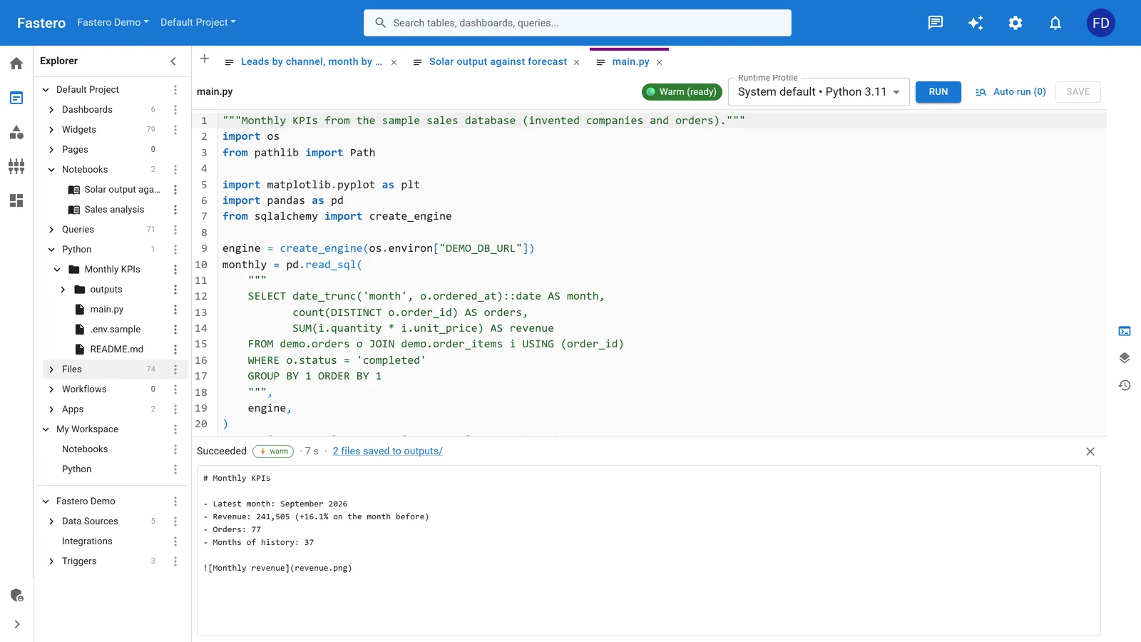Open the Default Project dropdown in header
The image size is (1141, 642).
[x=198, y=23]
